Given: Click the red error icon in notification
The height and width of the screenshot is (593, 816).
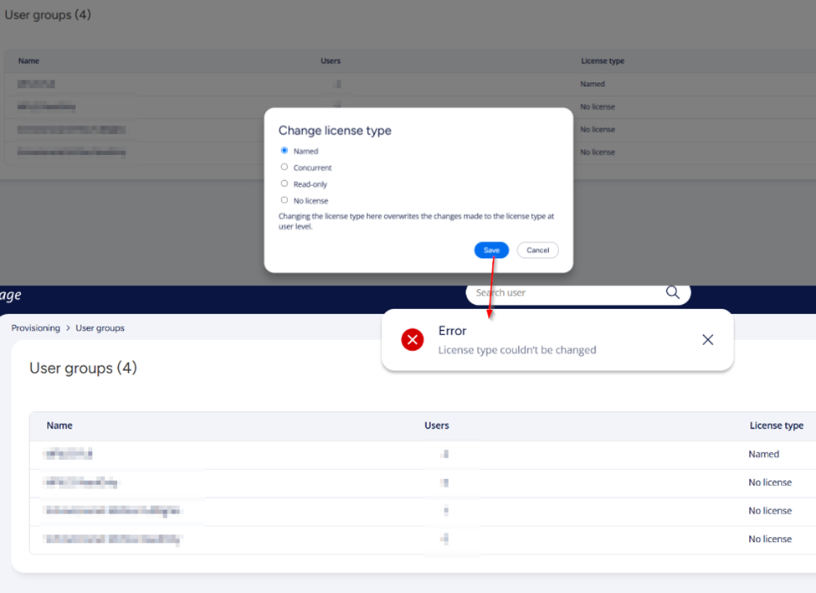Looking at the screenshot, I should [412, 340].
